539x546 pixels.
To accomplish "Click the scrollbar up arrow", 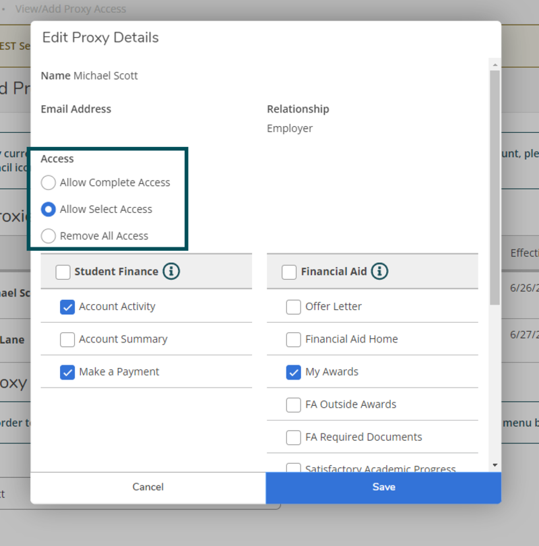I will tap(494, 65).
